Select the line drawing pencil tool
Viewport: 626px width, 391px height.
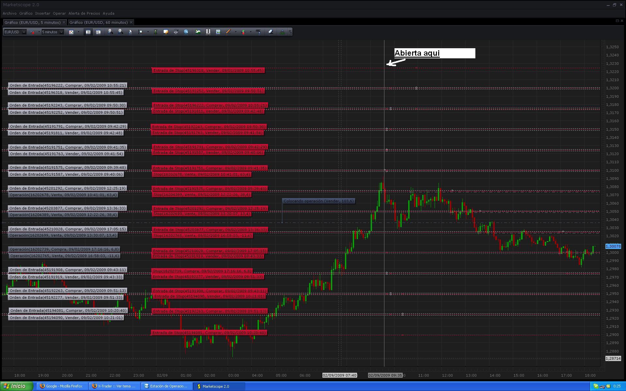pos(228,32)
